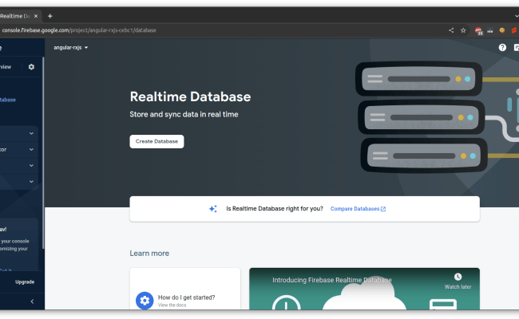
Task: Play the Introducing Firebase Realtime Database video
Action: point(364,289)
